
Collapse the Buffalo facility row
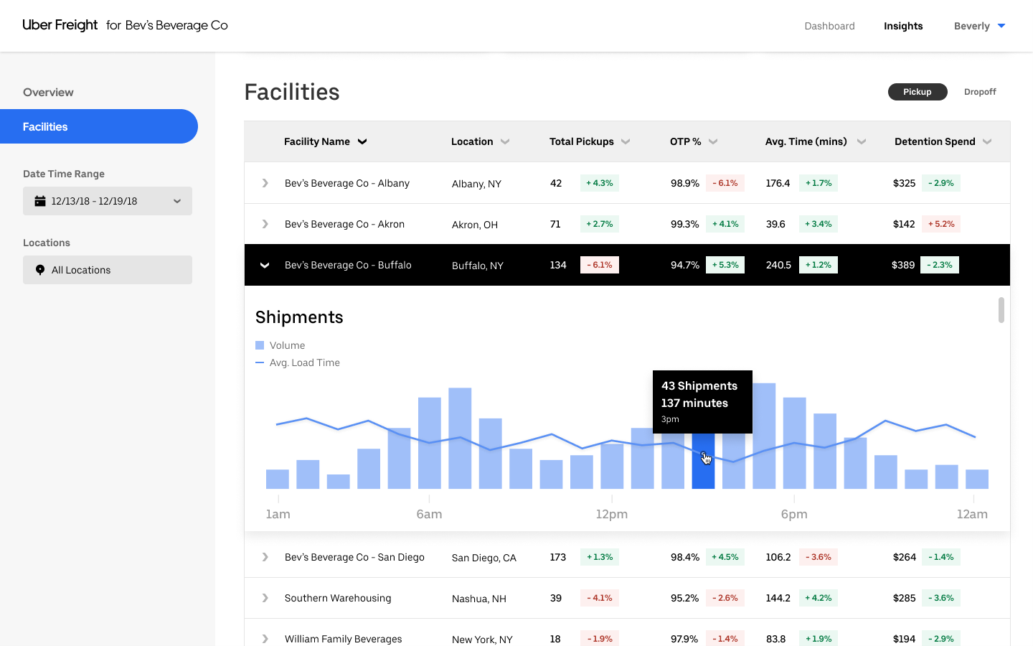pos(265,265)
